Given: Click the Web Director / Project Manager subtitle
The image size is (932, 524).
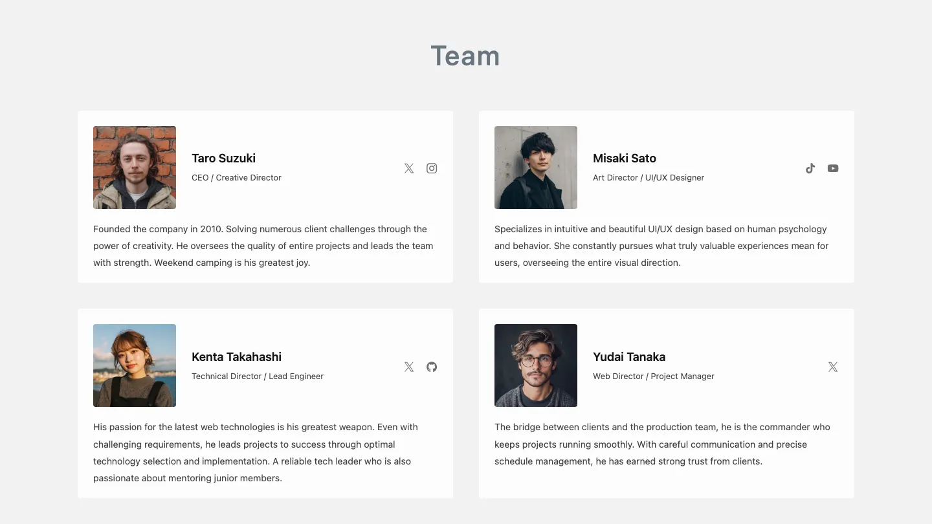Looking at the screenshot, I should 654,376.
